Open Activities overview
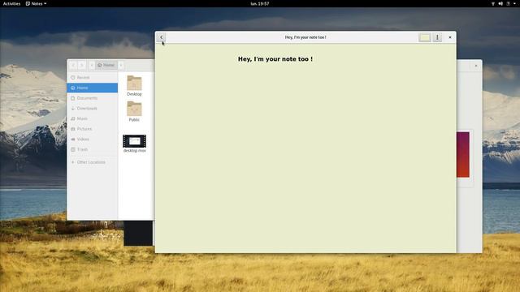520x292 pixels. pos(11,3)
